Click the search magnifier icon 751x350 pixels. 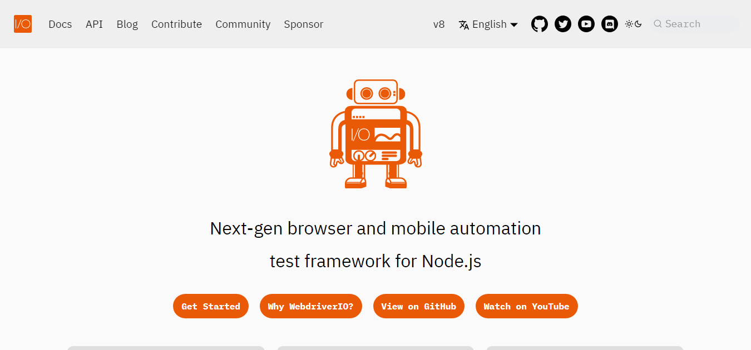[658, 24]
